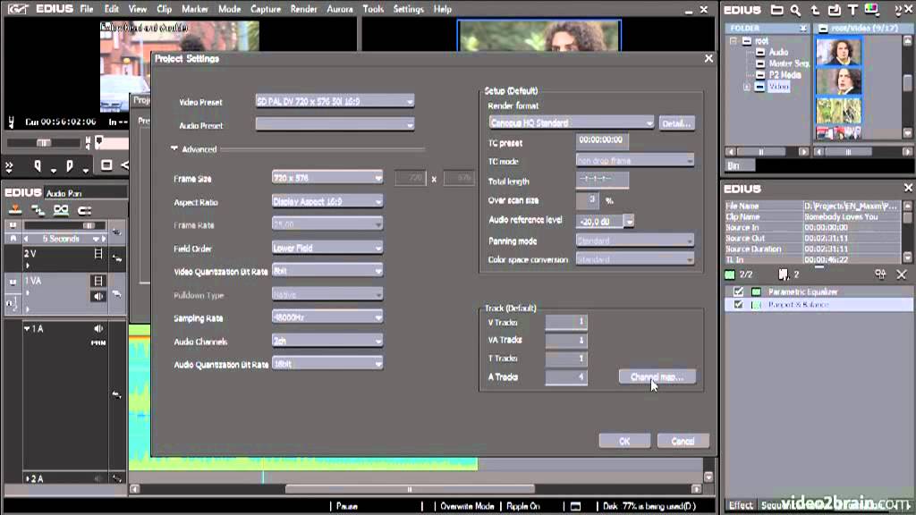Open the title (T) tool in Bin
Viewport: 916px width, 515px height.
tap(852, 10)
